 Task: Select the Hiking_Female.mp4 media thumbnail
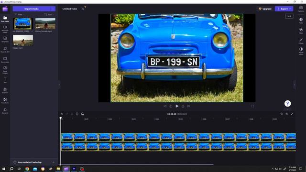click(x=45, y=23)
